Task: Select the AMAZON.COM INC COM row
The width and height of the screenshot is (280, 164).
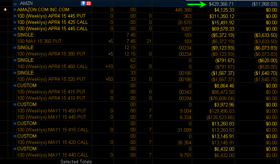Action: pyautogui.click(x=43, y=9)
